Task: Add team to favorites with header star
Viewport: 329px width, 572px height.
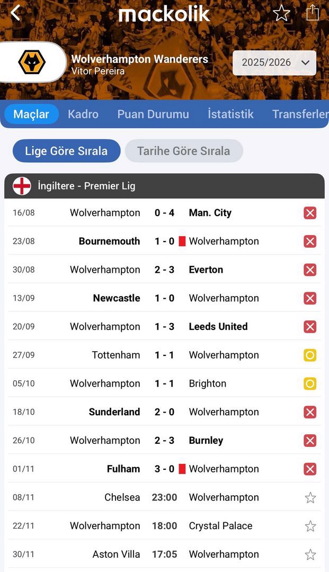Action: click(281, 13)
